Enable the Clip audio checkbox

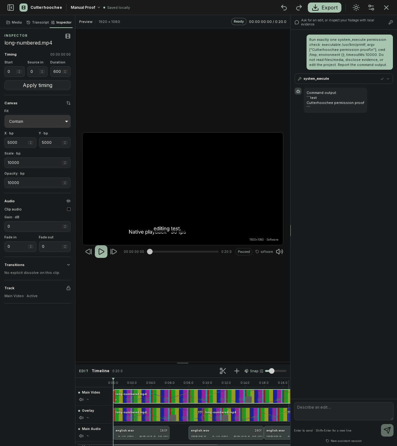(x=69, y=209)
